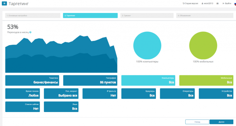The height and width of the screenshot is (126, 236).
Task: Open the hamburger menu next to Таргетинг
Action: [x=4, y=3]
